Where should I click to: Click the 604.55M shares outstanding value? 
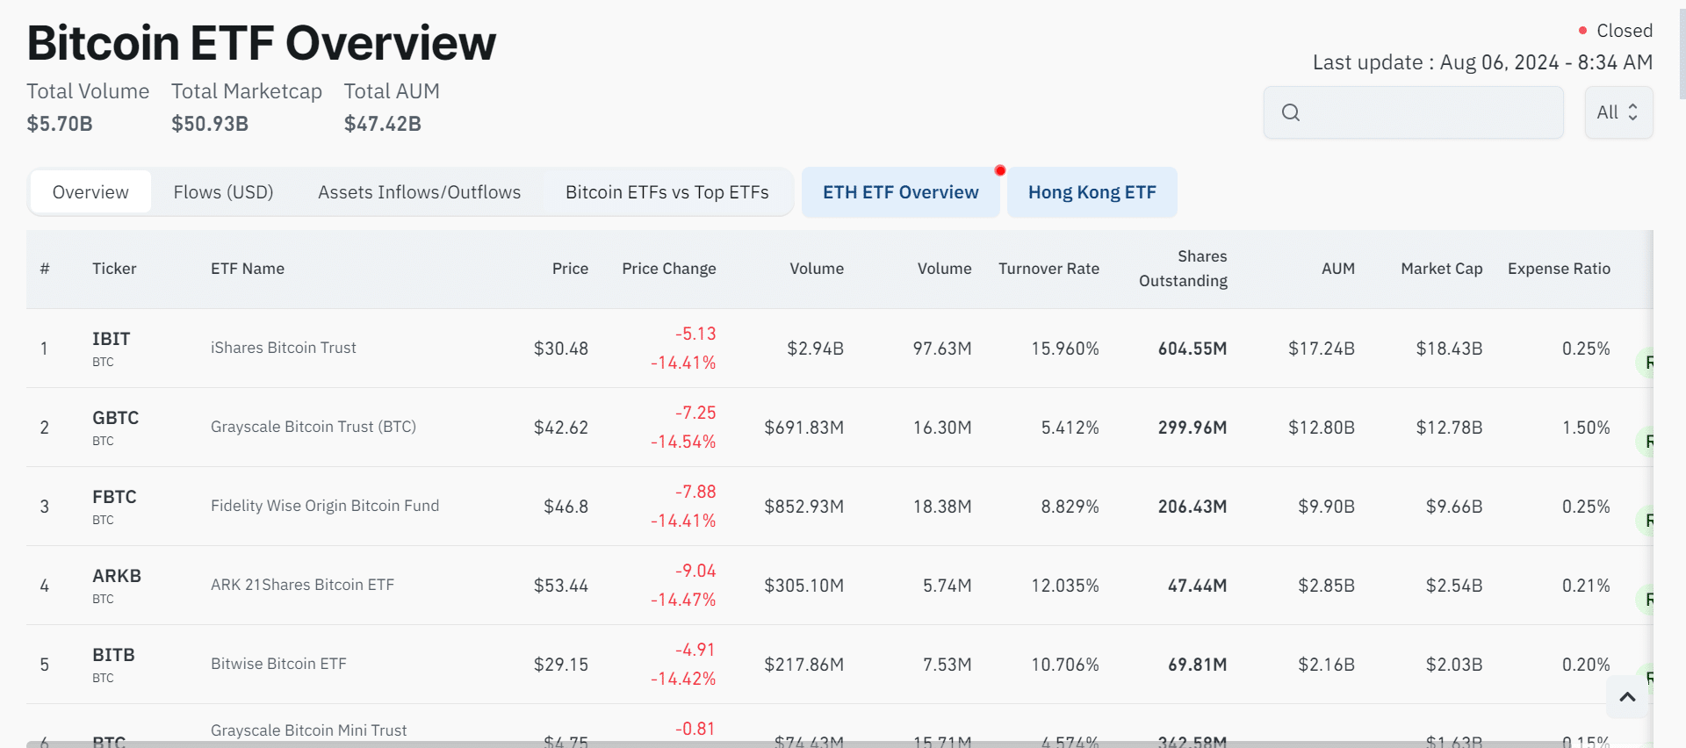tap(1192, 349)
